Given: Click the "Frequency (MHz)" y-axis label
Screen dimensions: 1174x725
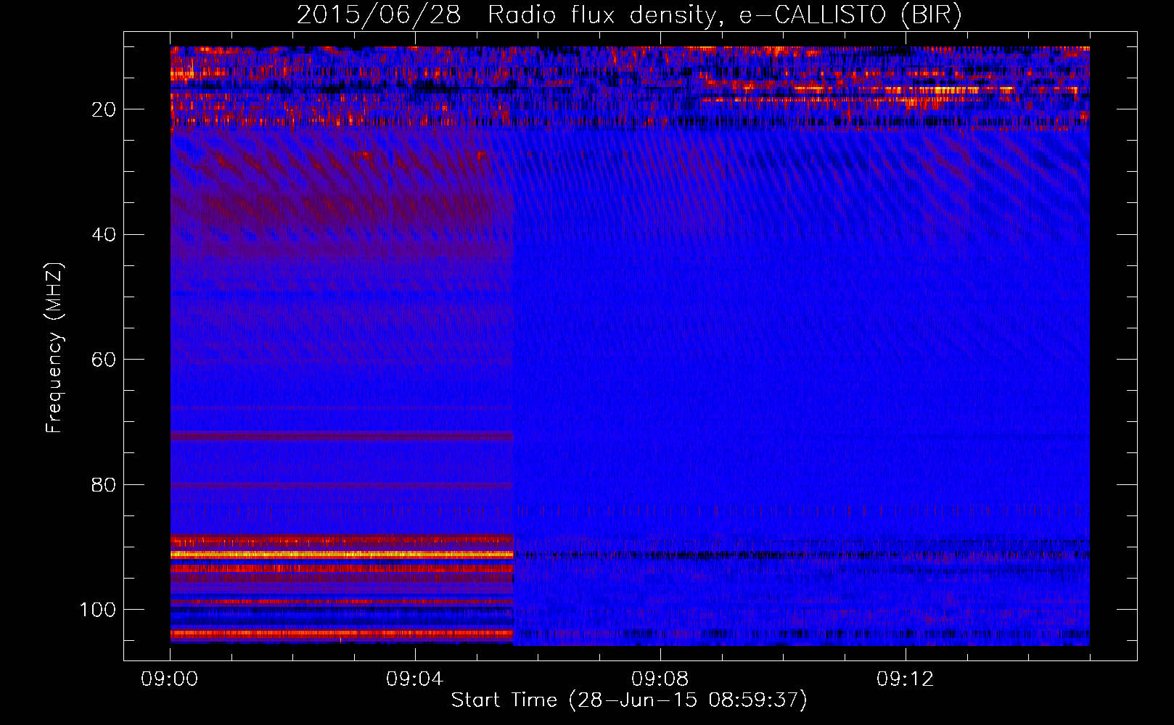Looking at the screenshot, I should tap(54, 348).
